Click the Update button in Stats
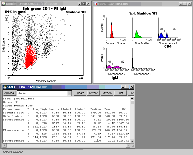This screenshot has height=155, width=193. coord(80,93)
